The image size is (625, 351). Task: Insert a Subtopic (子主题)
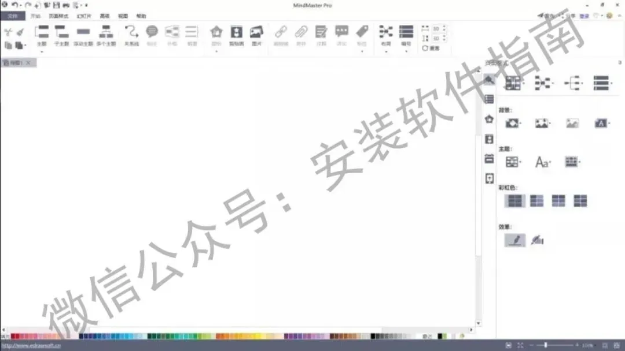pos(61,35)
